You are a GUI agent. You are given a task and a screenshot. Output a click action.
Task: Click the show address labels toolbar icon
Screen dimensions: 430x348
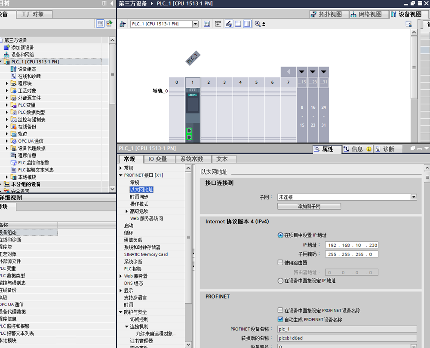[218, 24]
